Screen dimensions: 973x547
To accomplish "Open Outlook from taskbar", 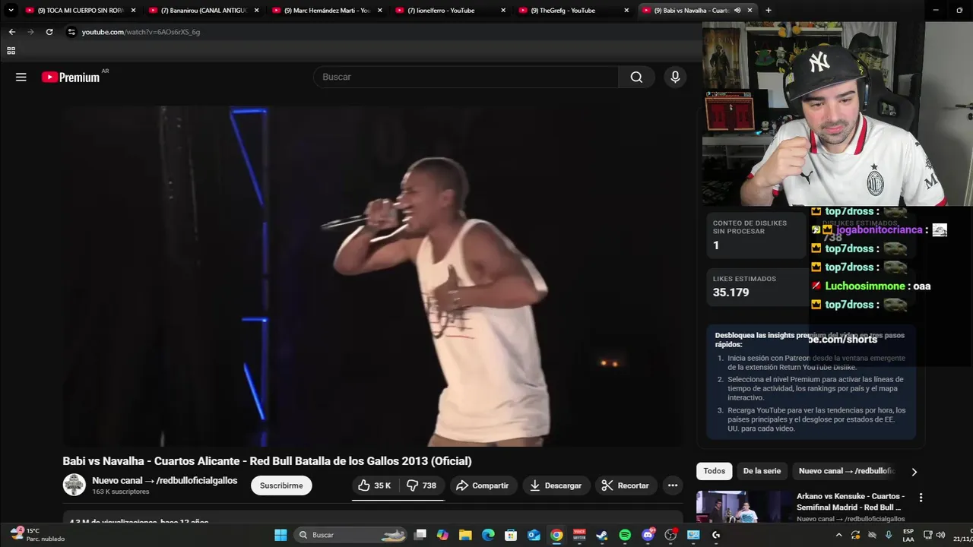I will click(x=534, y=535).
